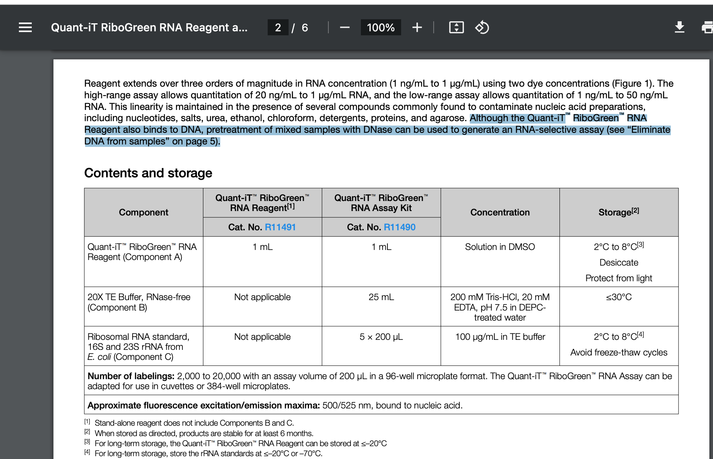This screenshot has width=713, height=459.
Task: Click footnote 3 about RiboGreen long-term storage
Action: tap(236, 443)
